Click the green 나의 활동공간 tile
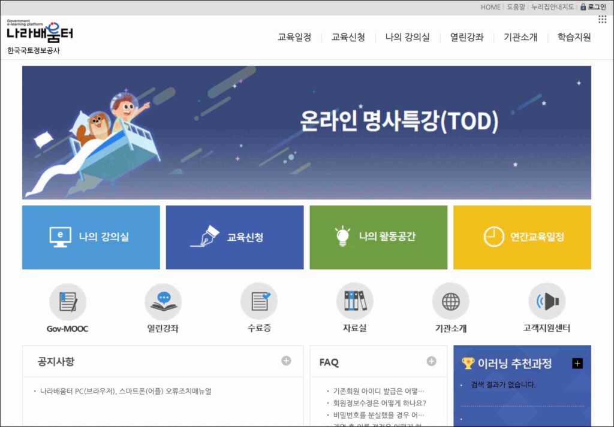The height and width of the screenshot is (427, 614). click(x=378, y=237)
